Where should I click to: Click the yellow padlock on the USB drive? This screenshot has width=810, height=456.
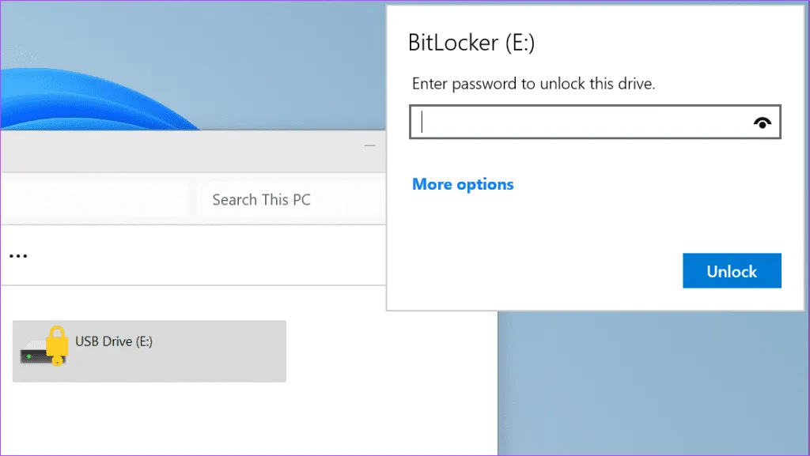point(55,341)
